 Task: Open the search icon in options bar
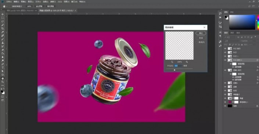pos(249,6)
